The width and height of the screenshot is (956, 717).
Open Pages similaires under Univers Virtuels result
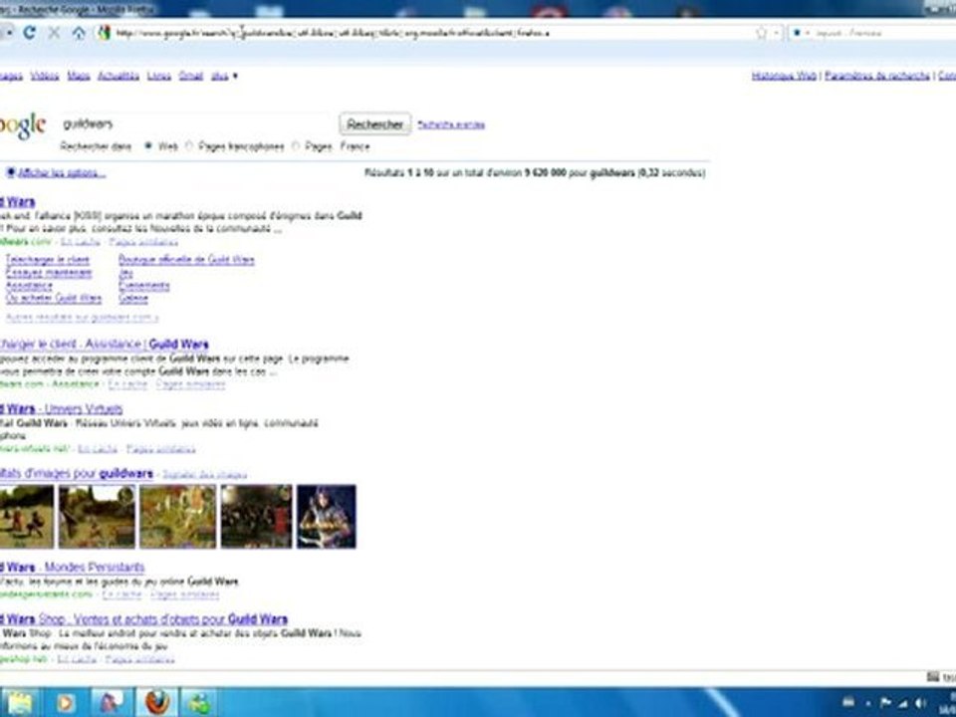(x=161, y=449)
